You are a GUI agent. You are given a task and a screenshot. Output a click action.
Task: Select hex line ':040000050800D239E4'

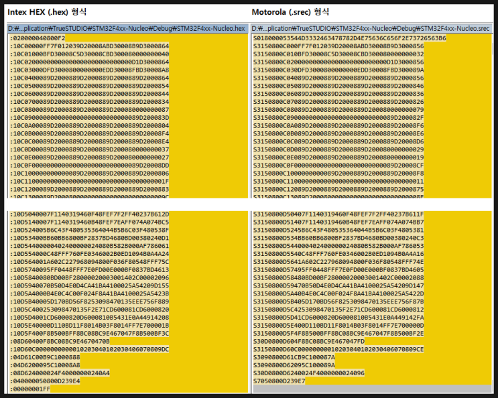pos(45,381)
